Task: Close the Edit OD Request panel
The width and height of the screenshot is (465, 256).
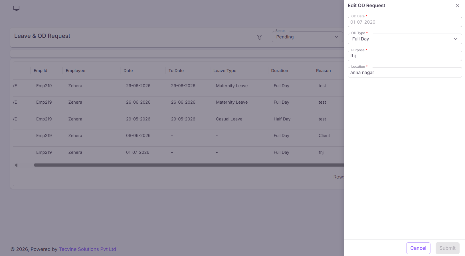Action: [457, 6]
